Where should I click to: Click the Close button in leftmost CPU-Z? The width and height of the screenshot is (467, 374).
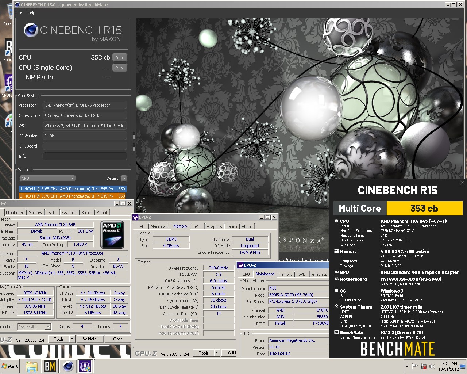point(118,339)
